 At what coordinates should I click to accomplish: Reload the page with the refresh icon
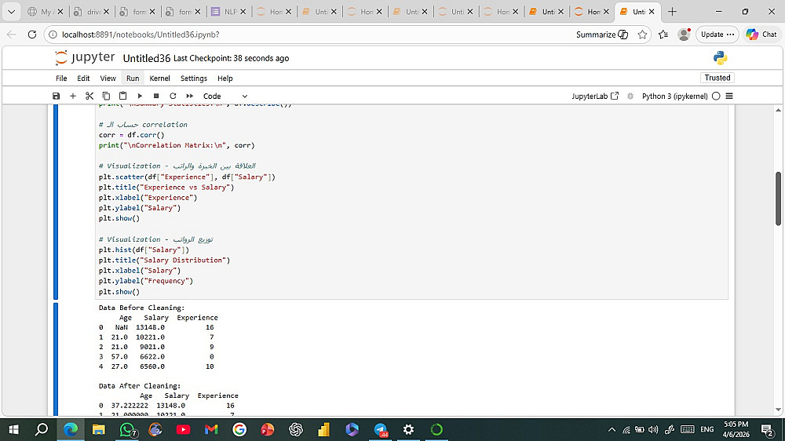point(32,35)
